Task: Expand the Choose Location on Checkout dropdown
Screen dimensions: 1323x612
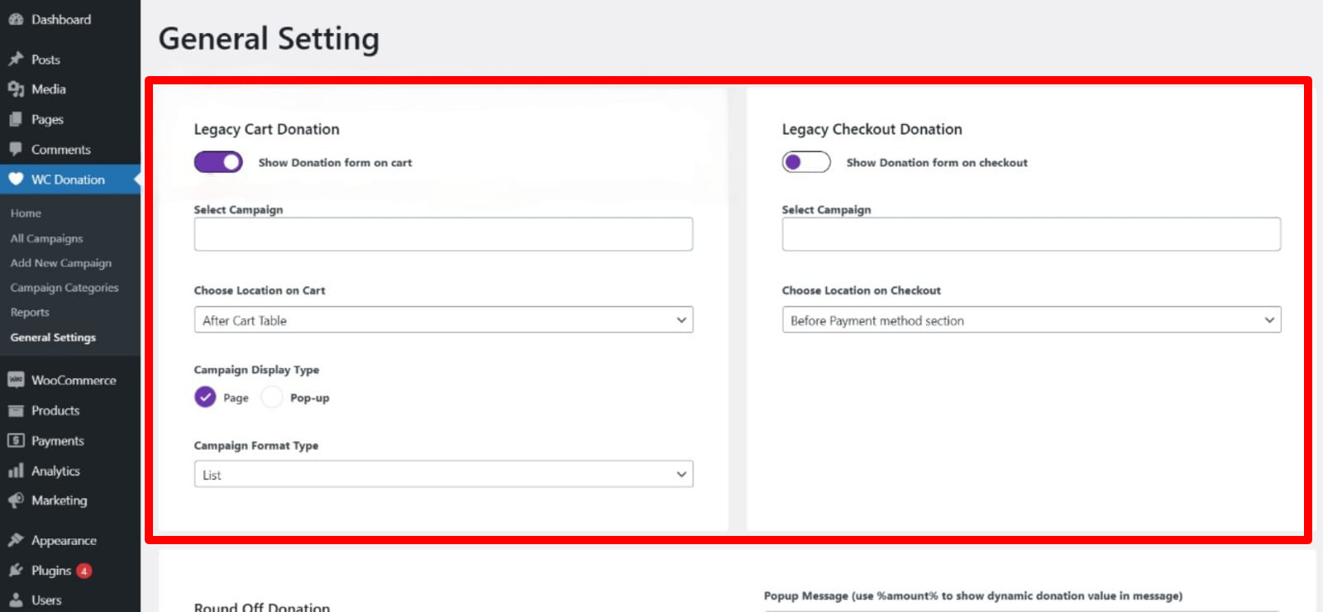Action: (1031, 319)
